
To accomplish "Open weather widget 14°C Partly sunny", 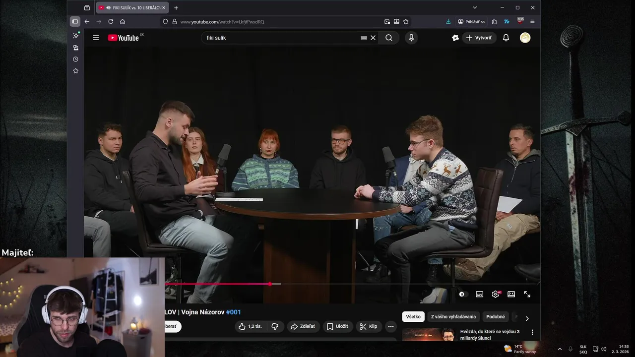I will 520,349.
